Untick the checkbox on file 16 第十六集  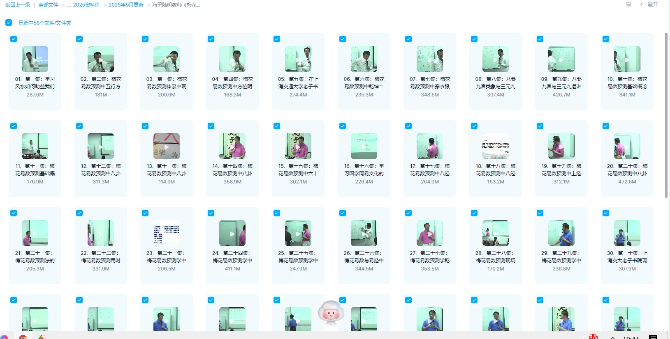tap(343, 126)
